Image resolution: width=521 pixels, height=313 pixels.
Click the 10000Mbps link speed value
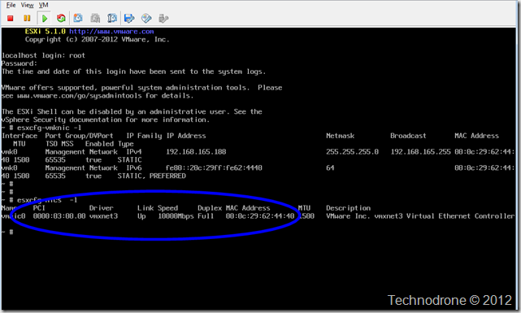(x=176, y=216)
